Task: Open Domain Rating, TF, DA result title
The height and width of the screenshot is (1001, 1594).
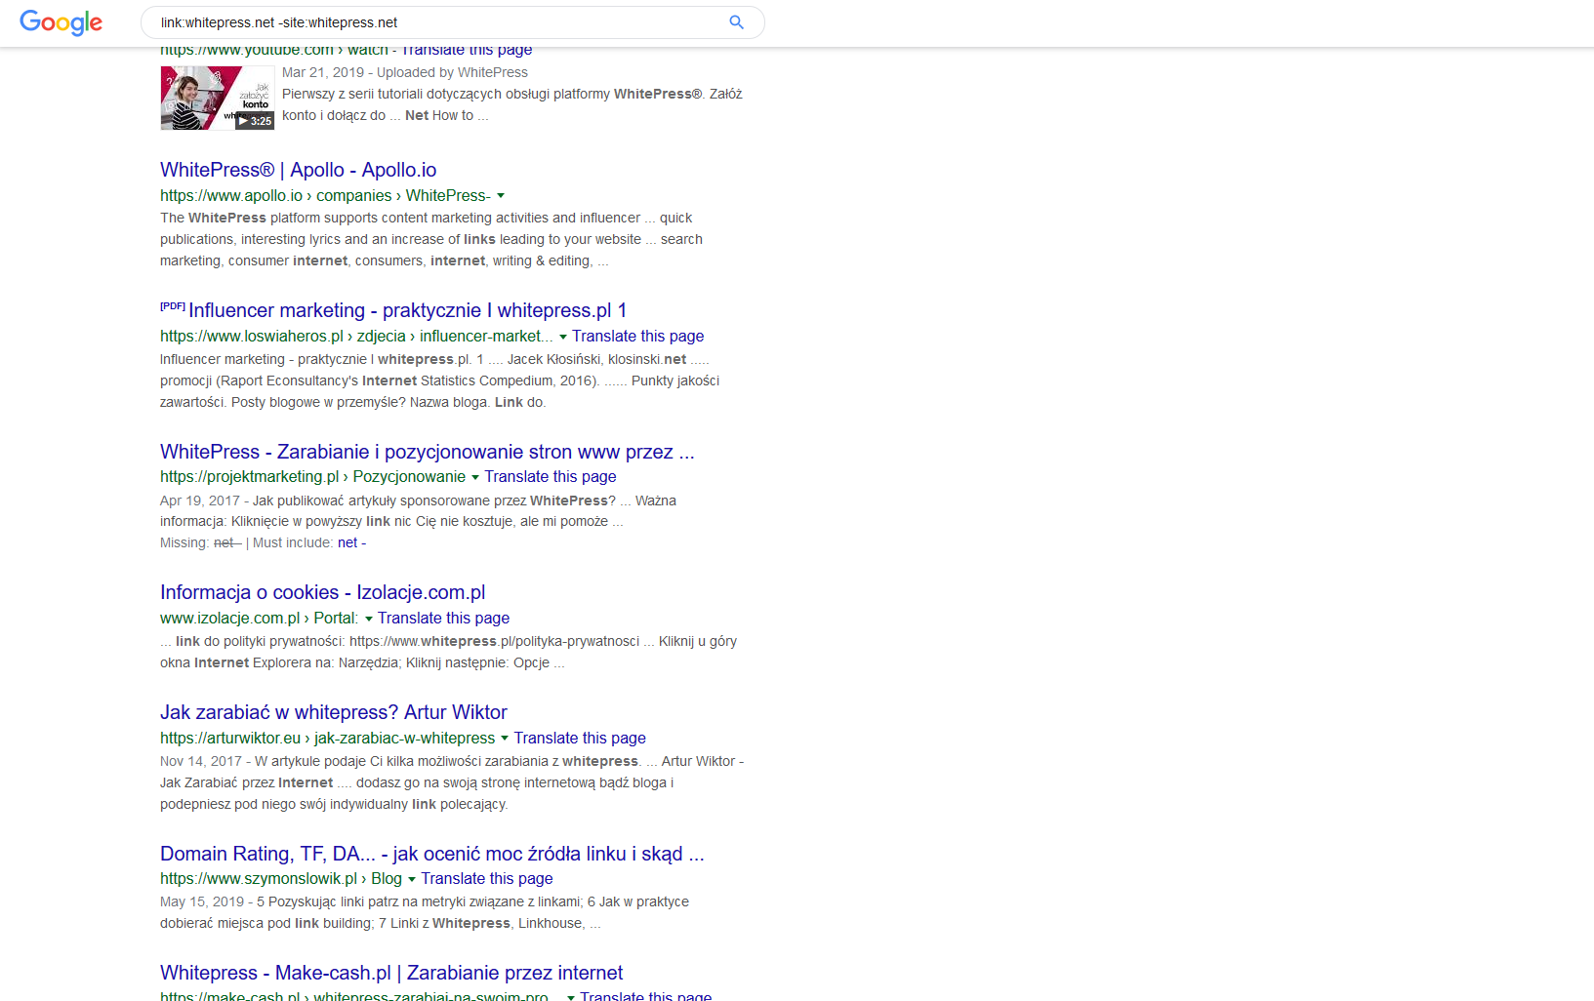Action: tap(432, 854)
